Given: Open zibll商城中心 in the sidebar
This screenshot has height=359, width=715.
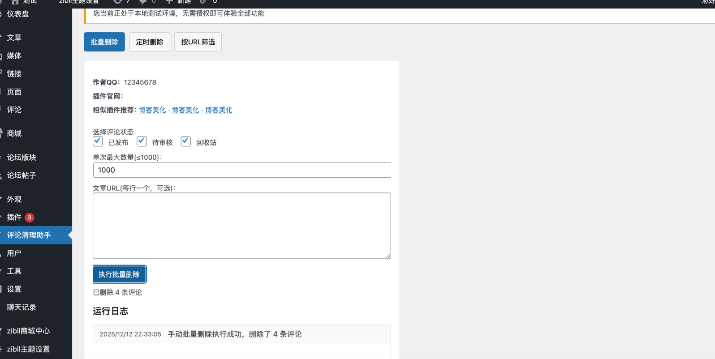Looking at the screenshot, I should (36, 331).
